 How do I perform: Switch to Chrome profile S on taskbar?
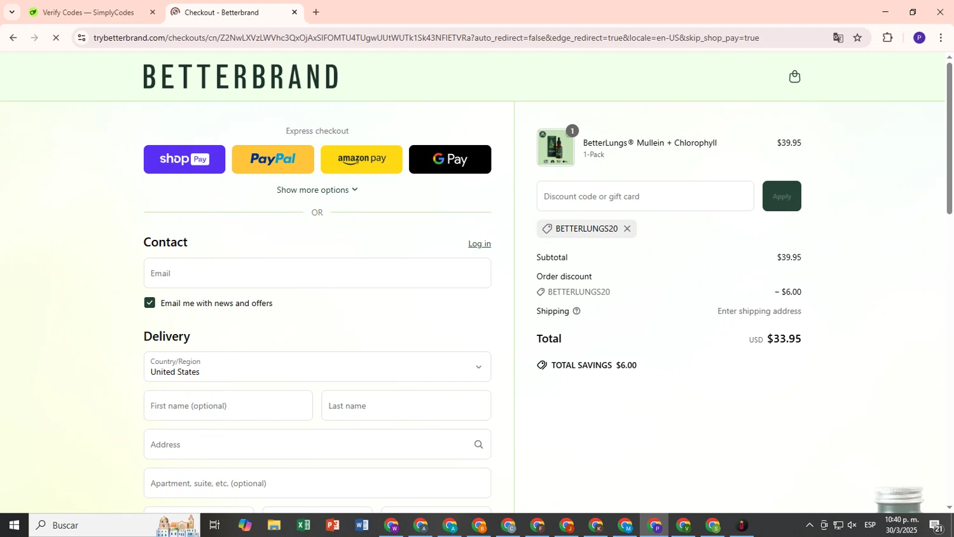pyautogui.click(x=713, y=526)
